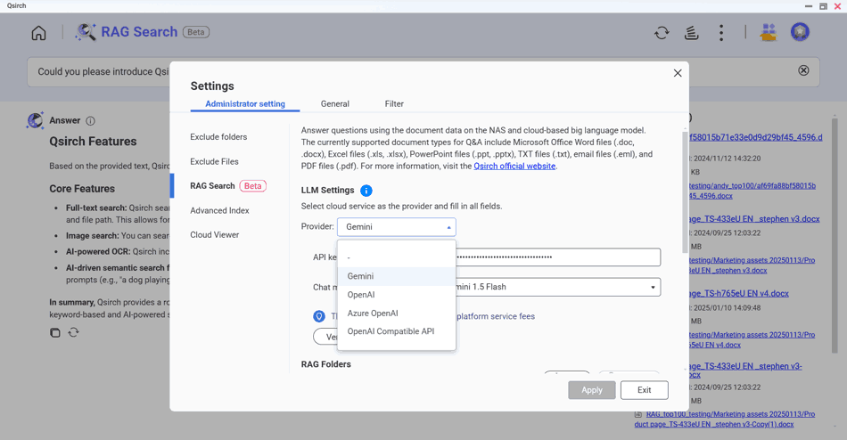Viewport: 847px width, 440px height.
Task: Click the API key input field
Action: click(x=558, y=257)
